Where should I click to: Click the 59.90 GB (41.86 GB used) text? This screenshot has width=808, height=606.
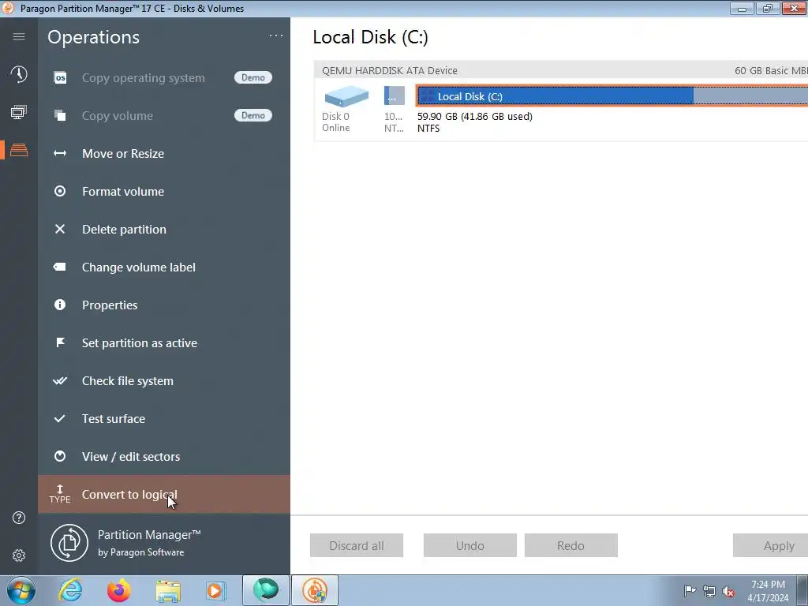click(x=474, y=117)
